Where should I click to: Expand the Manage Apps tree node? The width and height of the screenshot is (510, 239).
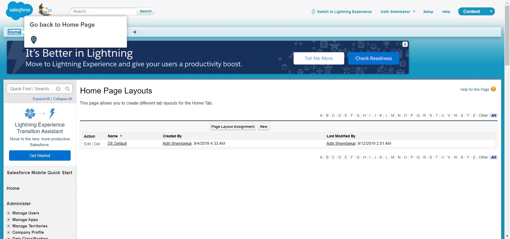[8, 219]
